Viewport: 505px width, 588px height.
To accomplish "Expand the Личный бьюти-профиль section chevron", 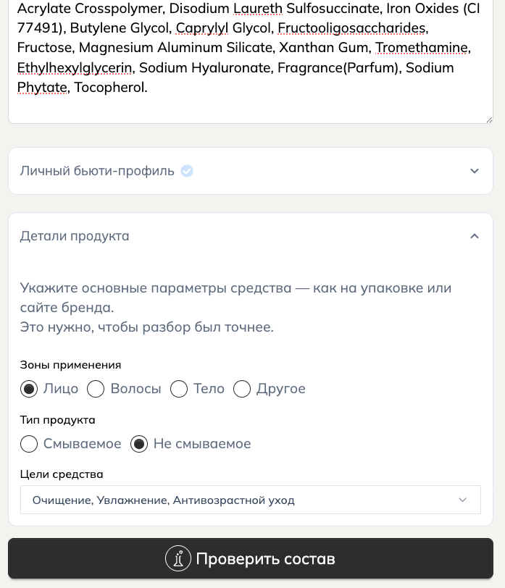I will point(475,171).
